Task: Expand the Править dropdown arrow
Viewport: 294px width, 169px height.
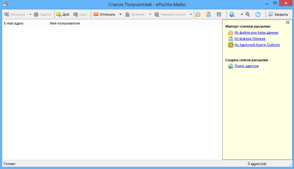Action: [150, 14]
